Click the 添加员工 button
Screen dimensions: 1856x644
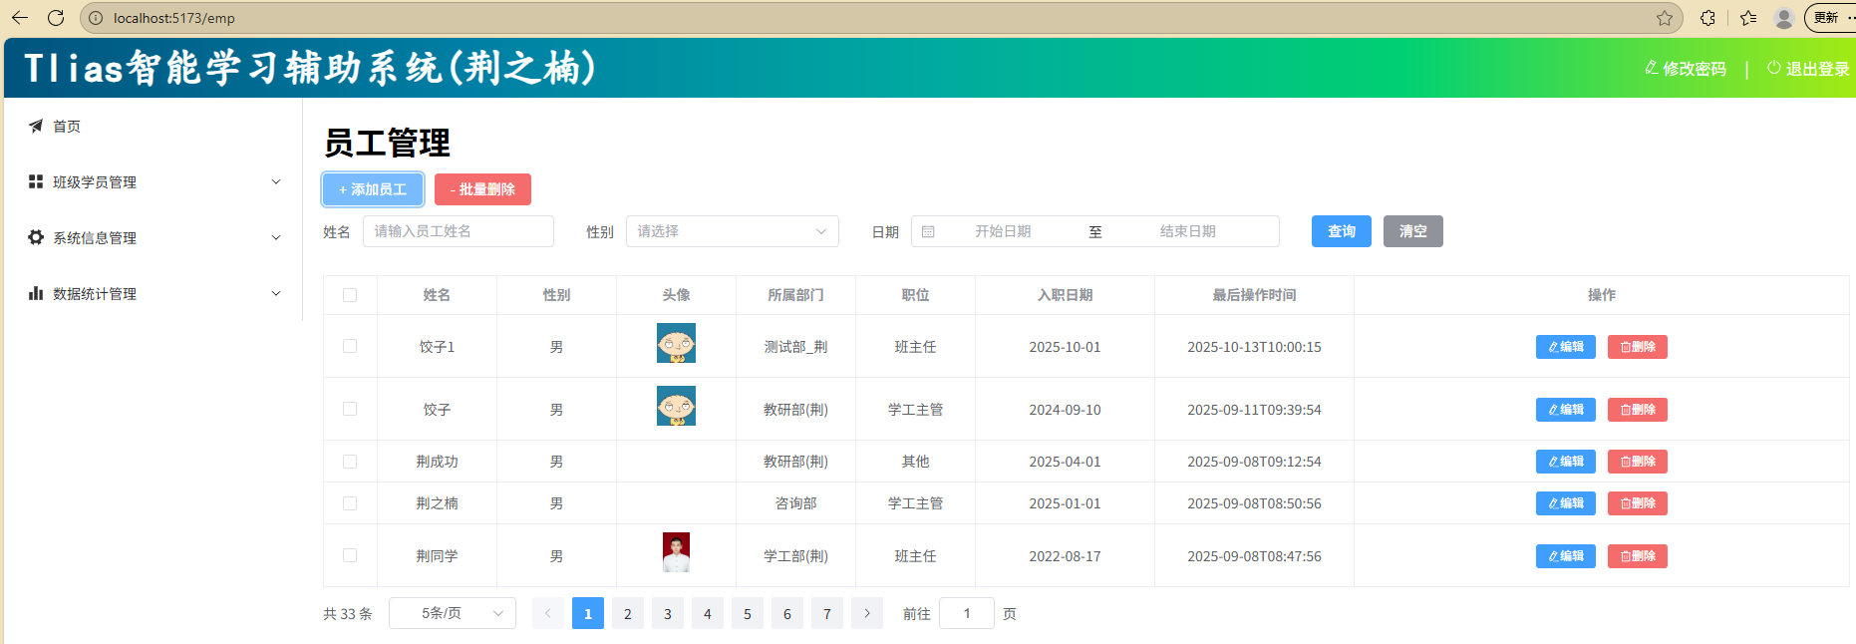point(373,189)
